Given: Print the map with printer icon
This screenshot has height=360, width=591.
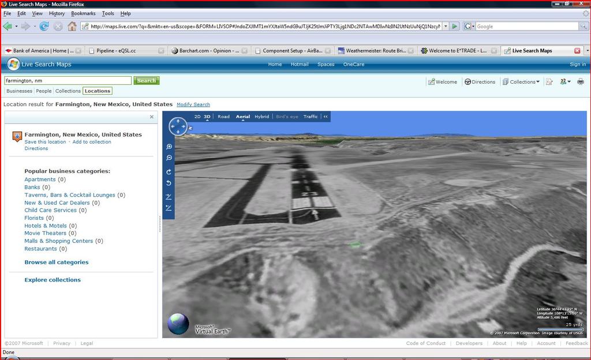Looking at the screenshot, I should coord(580,82).
